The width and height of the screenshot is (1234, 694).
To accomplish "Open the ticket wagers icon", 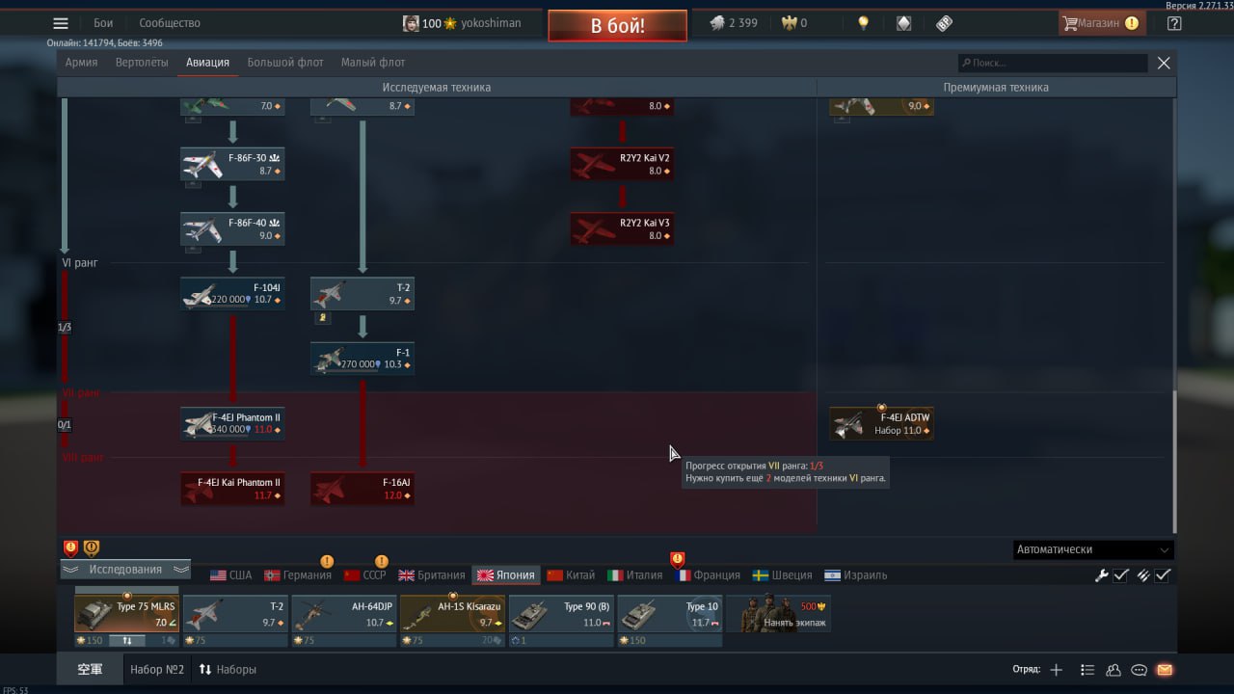I will [x=944, y=23].
